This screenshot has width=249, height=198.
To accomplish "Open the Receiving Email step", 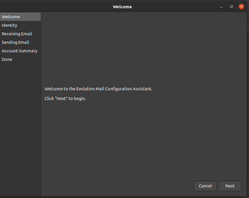I will click(x=20, y=34).
